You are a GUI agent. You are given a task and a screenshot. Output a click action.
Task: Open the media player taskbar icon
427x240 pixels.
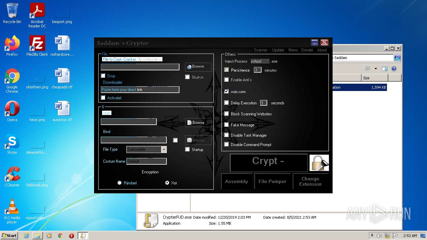(x=49, y=236)
